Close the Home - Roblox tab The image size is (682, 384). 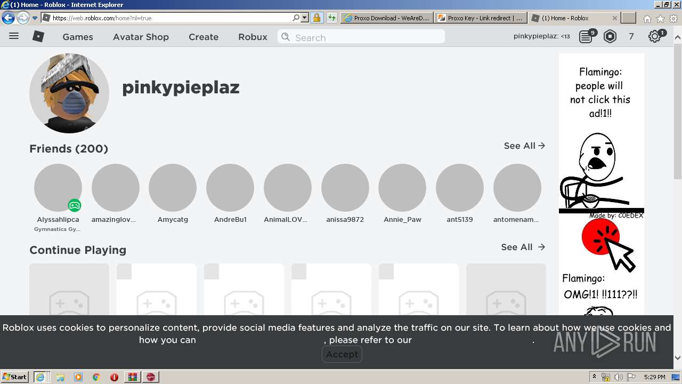pos(614,18)
